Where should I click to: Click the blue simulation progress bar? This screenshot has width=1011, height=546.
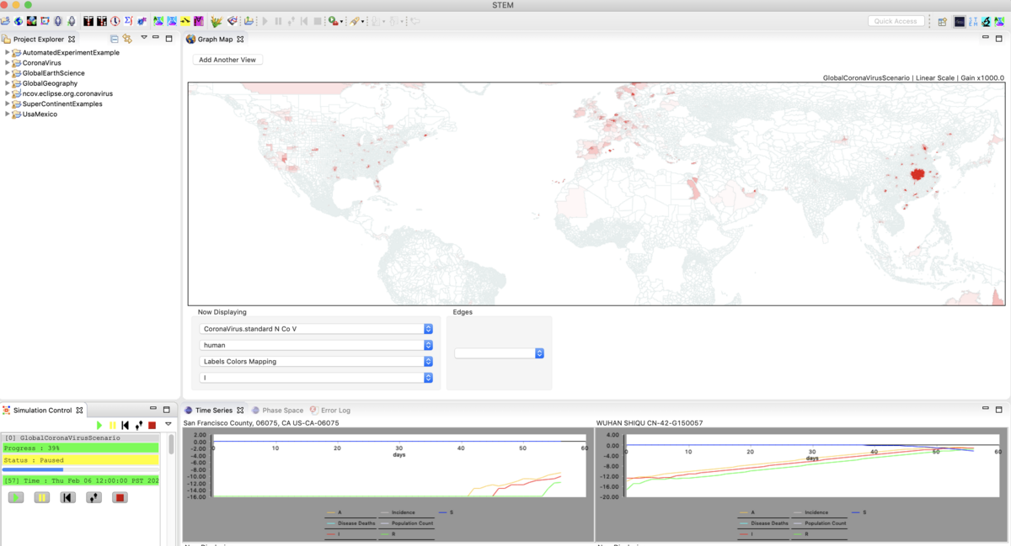[x=32, y=470]
